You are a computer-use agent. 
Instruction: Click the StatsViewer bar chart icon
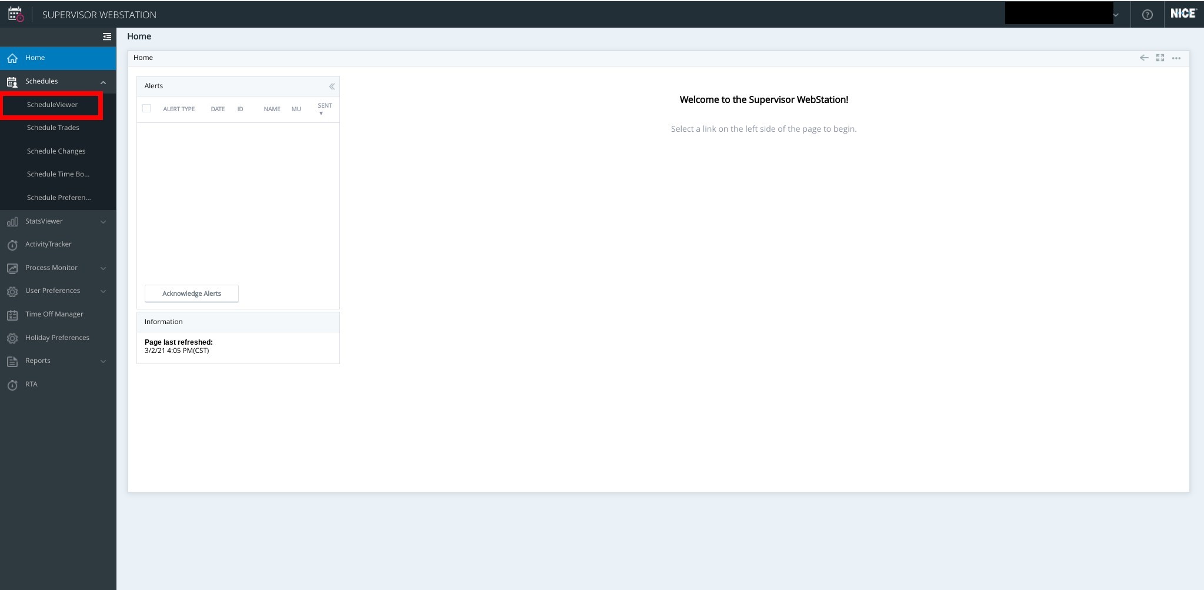(x=12, y=222)
